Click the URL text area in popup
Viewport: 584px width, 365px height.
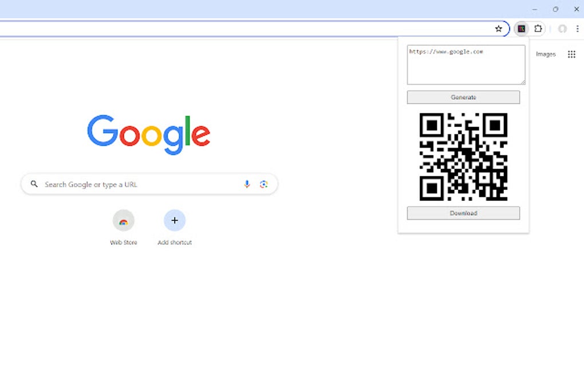pyautogui.click(x=466, y=65)
